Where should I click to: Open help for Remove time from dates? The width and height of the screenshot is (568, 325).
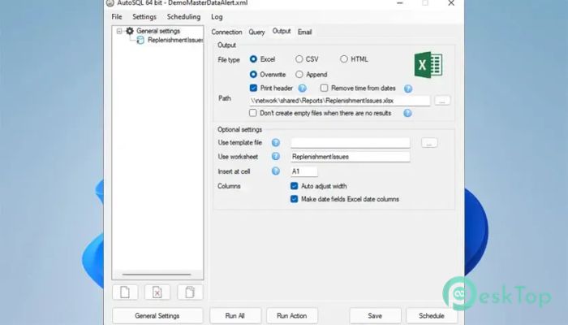point(408,89)
